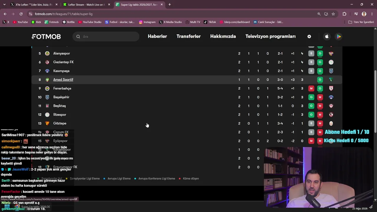Click the Kasımpaşa team crest
377x212 pixels.
[x=47, y=71]
